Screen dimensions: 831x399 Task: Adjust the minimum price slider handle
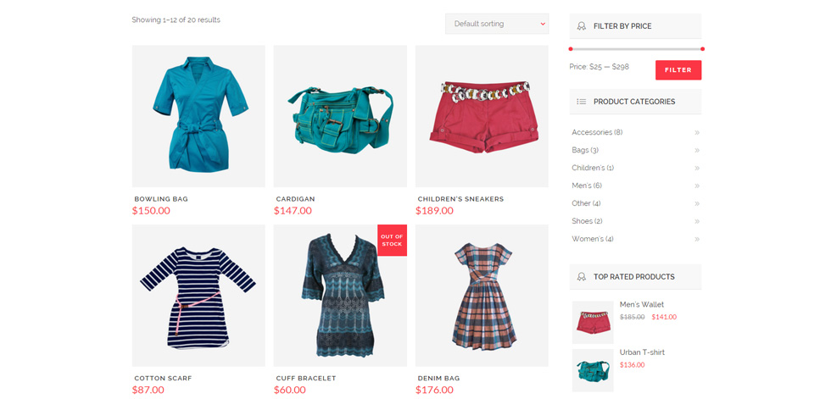[x=570, y=49]
